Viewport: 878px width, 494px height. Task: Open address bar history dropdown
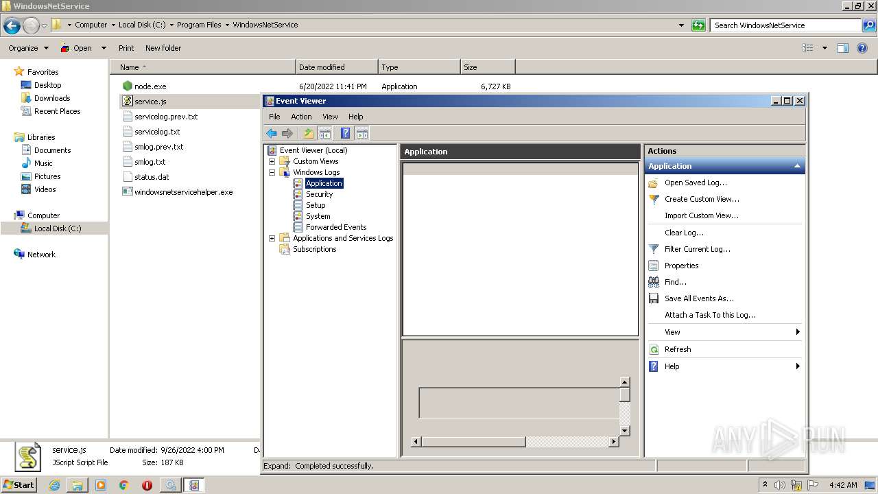click(x=681, y=25)
